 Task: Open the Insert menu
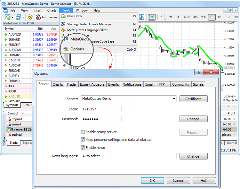(x=37, y=11)
